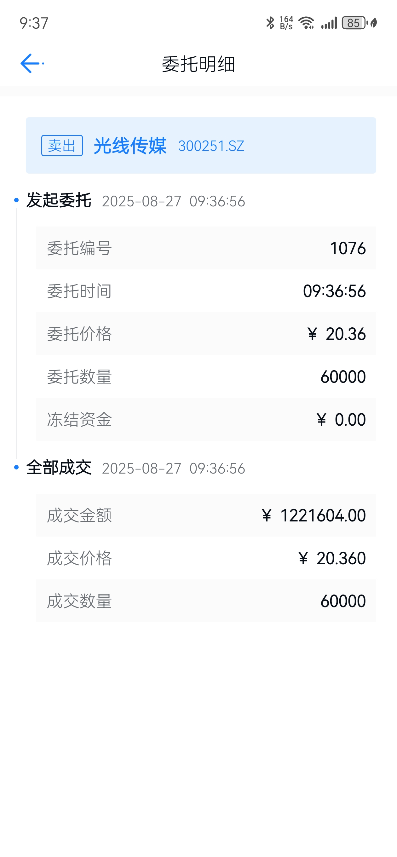Select the 成交数量 row

pos(206,601)
